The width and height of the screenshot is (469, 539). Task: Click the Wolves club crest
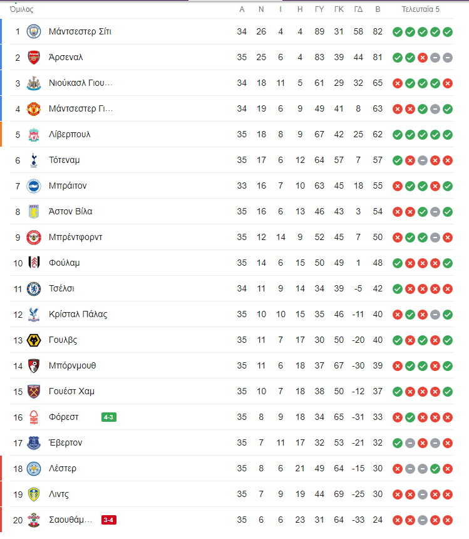[34, 340]
